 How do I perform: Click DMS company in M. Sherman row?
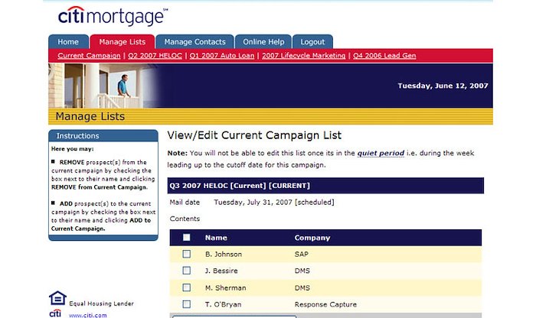(x=302, y=288)
